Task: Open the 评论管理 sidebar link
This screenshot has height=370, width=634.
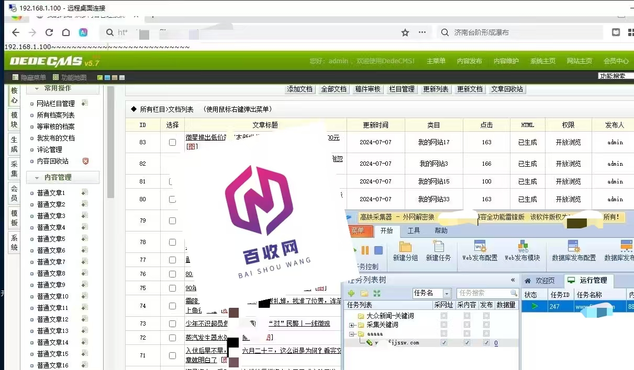Action: [x=49, y=149]
